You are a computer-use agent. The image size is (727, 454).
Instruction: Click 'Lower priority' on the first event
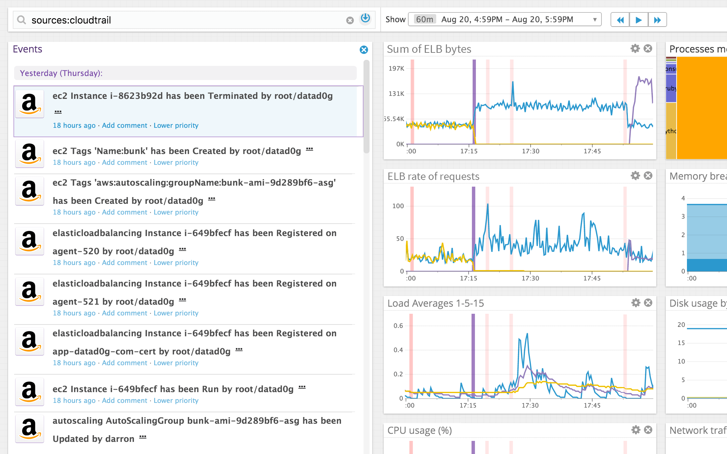point(176,125)
